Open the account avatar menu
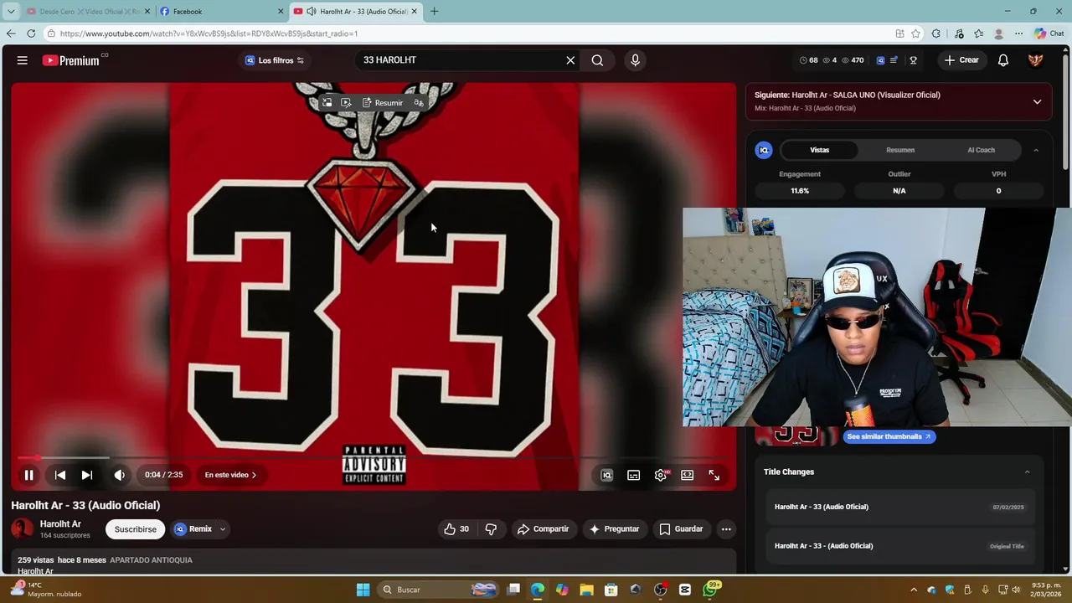The width and height of the screenshot is (1072, 603). [1036, 60]
